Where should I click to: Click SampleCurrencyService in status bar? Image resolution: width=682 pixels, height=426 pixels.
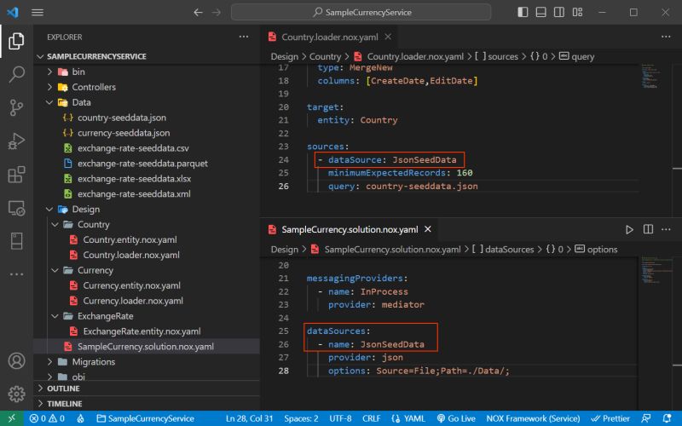coord(146,418)
